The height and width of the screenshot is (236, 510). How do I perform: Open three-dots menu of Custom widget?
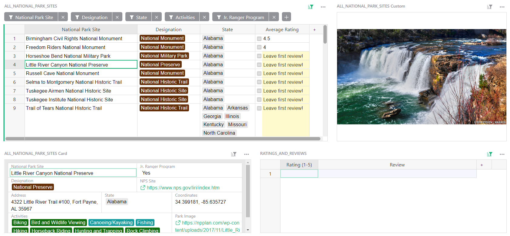[x=502, y=7]
